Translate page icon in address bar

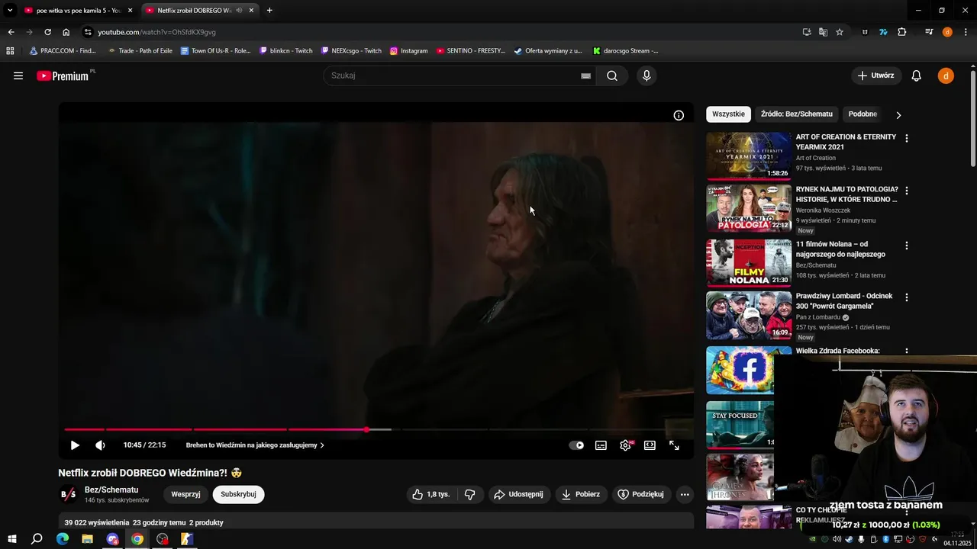[x=823, y=32]
